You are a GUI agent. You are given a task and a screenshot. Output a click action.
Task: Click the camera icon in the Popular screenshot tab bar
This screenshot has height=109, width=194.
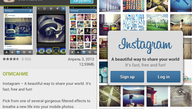tap(84, 52)
